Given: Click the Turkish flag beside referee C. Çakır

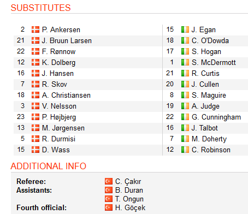Looking at the screenshot, I should pyautogui.click(x=109, y=181).
